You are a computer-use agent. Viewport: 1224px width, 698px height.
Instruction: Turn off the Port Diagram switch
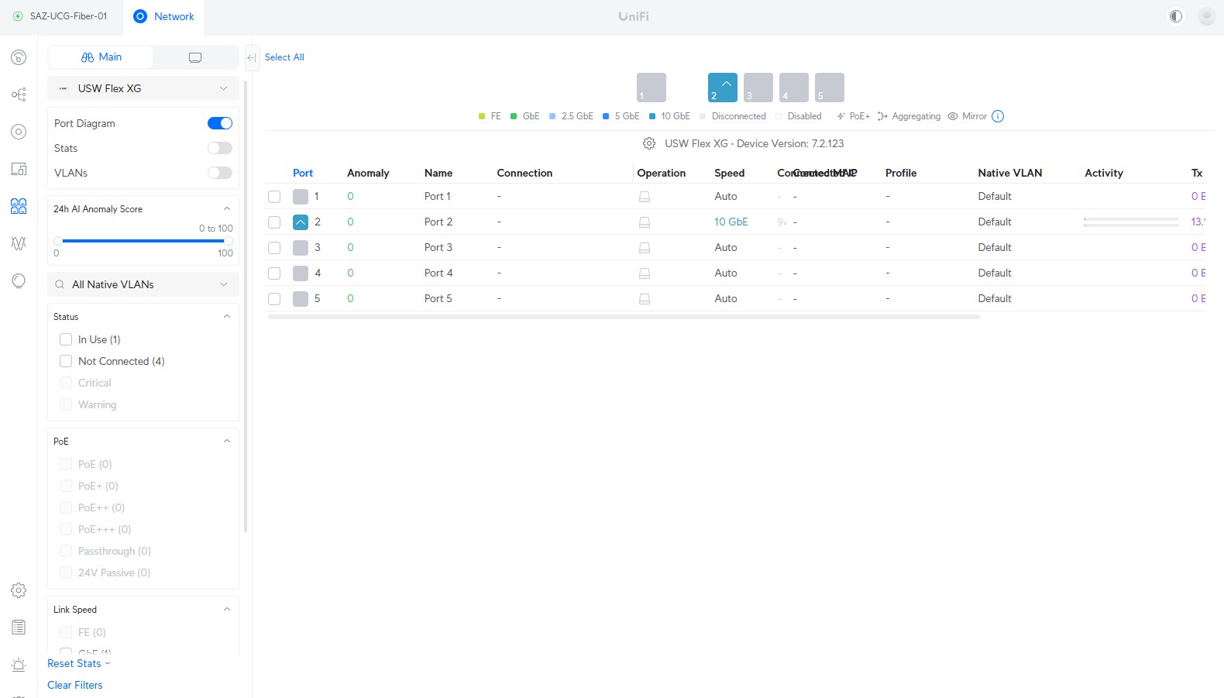(x=220, y=123)
